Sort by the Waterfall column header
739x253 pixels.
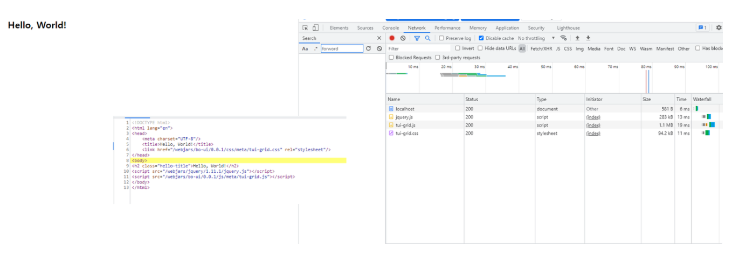click(x=706, y=99)
